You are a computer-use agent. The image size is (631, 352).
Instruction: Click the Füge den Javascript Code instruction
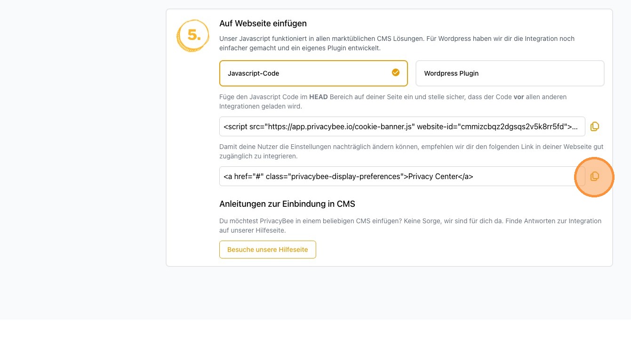point(264,97)
